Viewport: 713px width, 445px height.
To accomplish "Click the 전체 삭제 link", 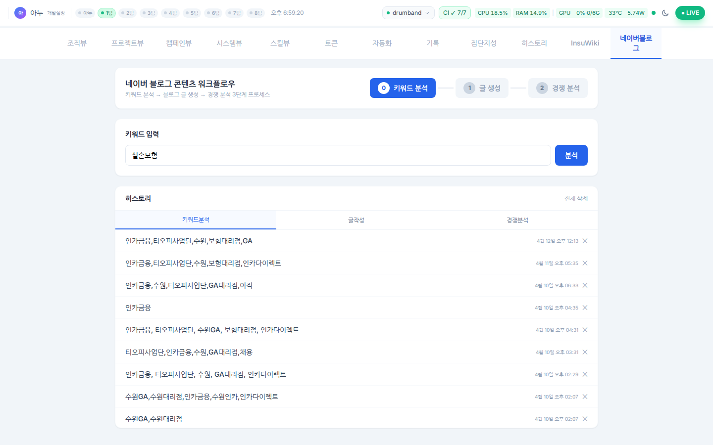I will point(576,198).
